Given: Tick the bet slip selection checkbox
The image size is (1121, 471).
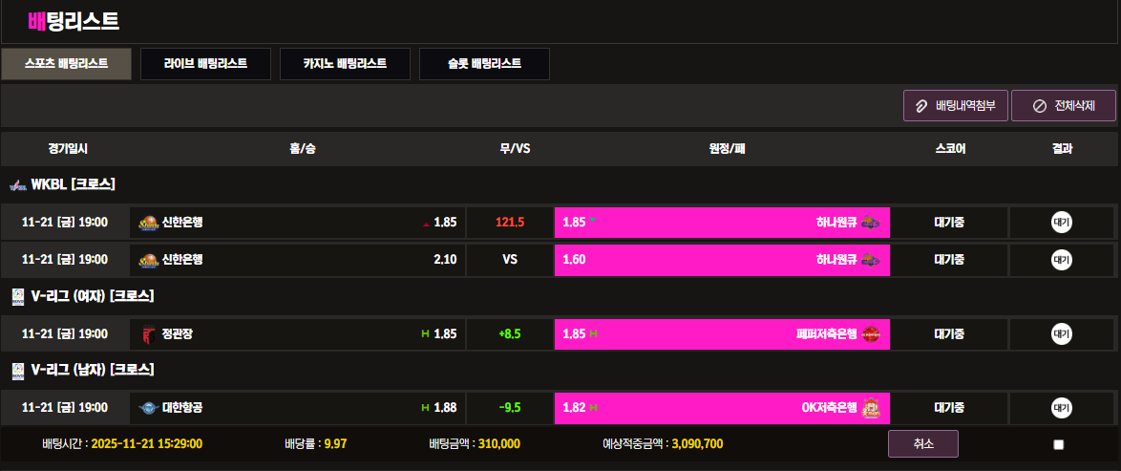Looking at the screenshot, I should click(1058, 444).
